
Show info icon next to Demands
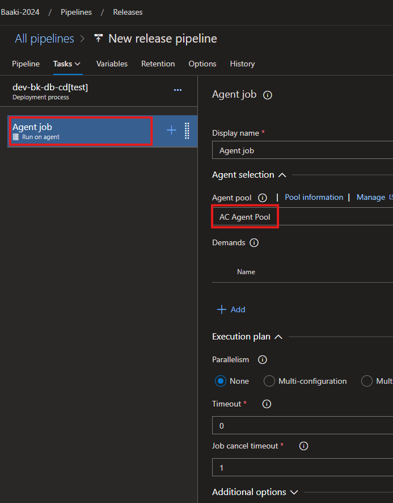pos(254,242)
